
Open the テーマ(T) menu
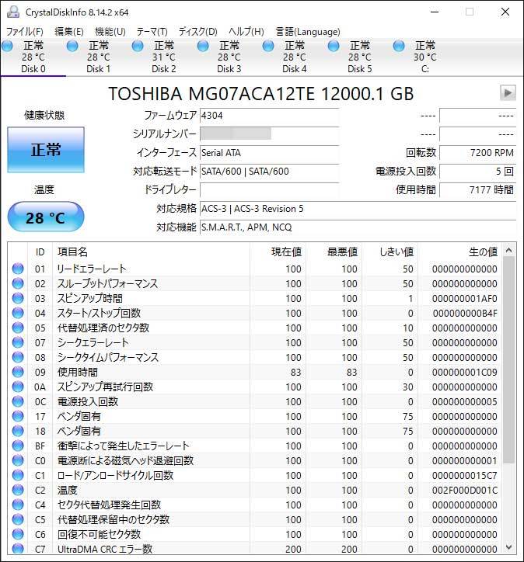click(x=152, y=32)
